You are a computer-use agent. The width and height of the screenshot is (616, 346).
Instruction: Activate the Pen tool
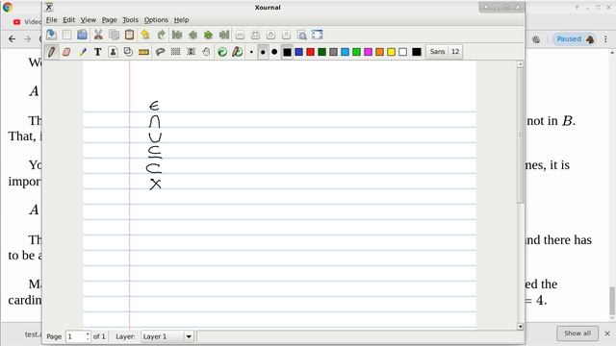pos(51,52)
